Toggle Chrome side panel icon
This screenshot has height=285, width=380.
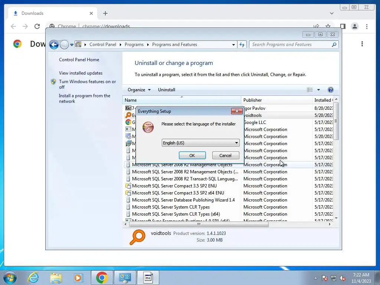pyautogui.click(x=343, y=26)
